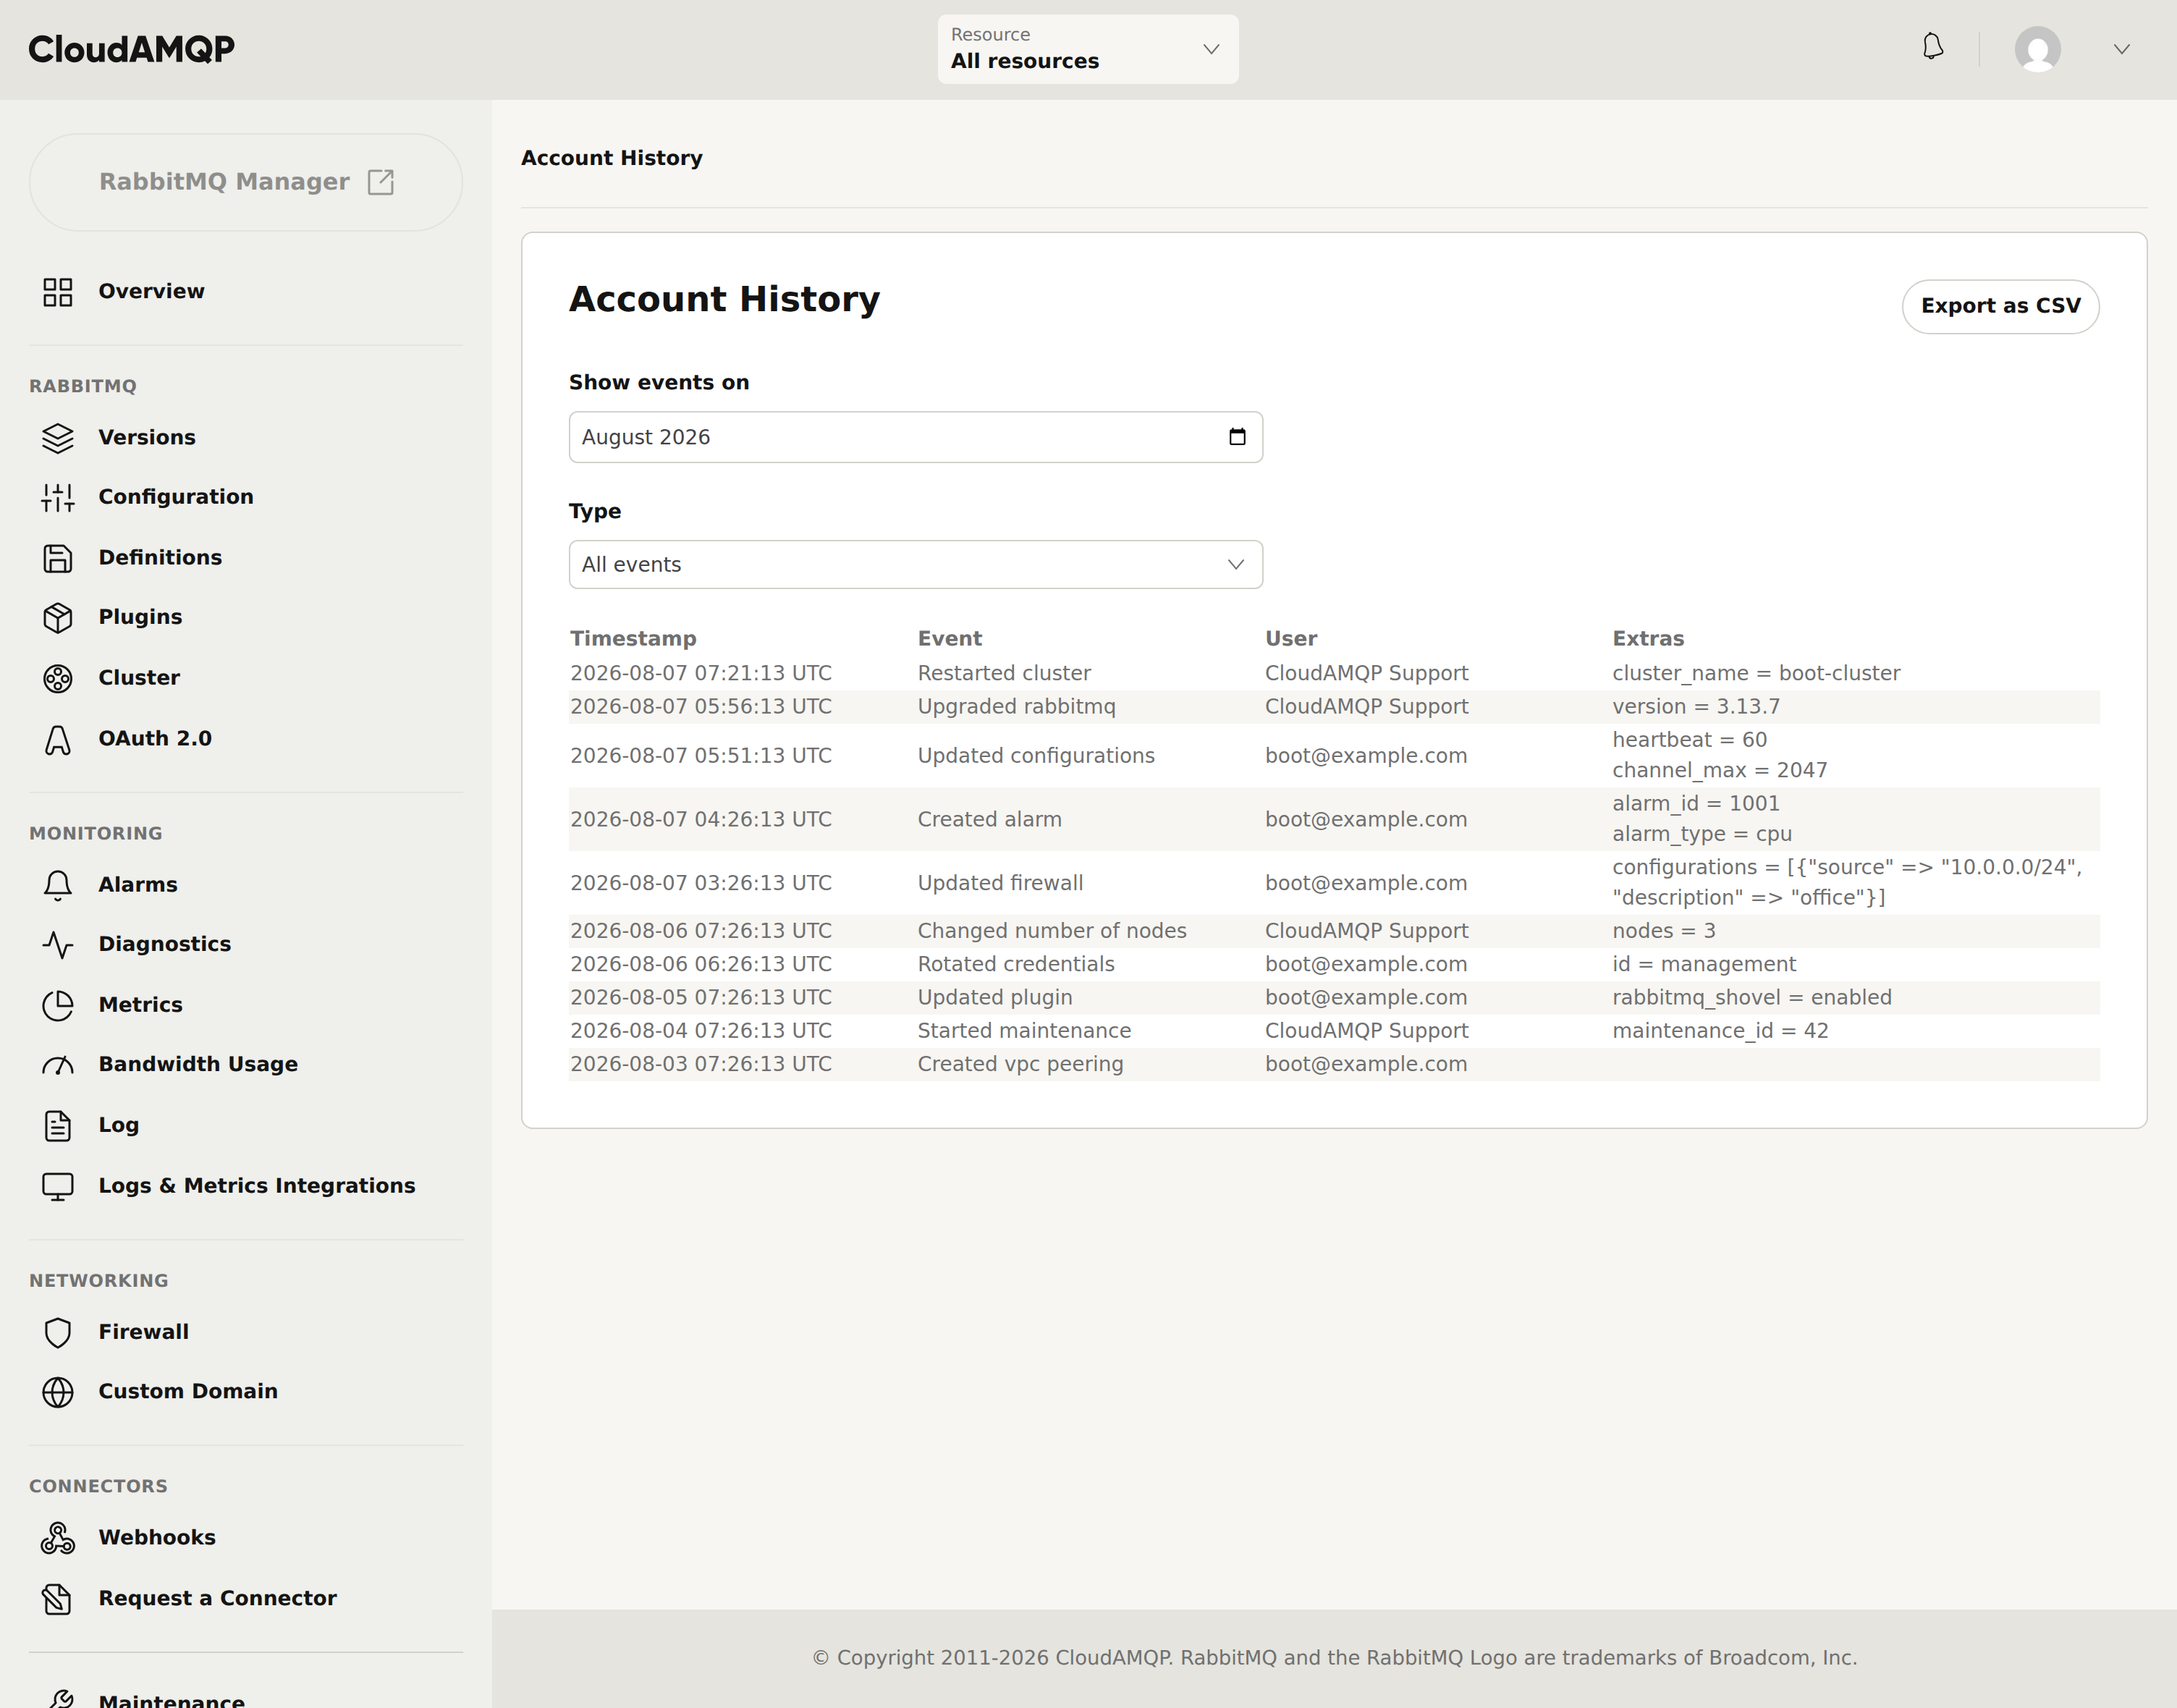Open the Versions page
This screenshot has width=2177, height=1708.
tap(147, 437)
